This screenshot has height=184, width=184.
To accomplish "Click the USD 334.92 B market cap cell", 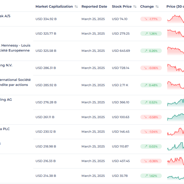I will coord(46,19).
